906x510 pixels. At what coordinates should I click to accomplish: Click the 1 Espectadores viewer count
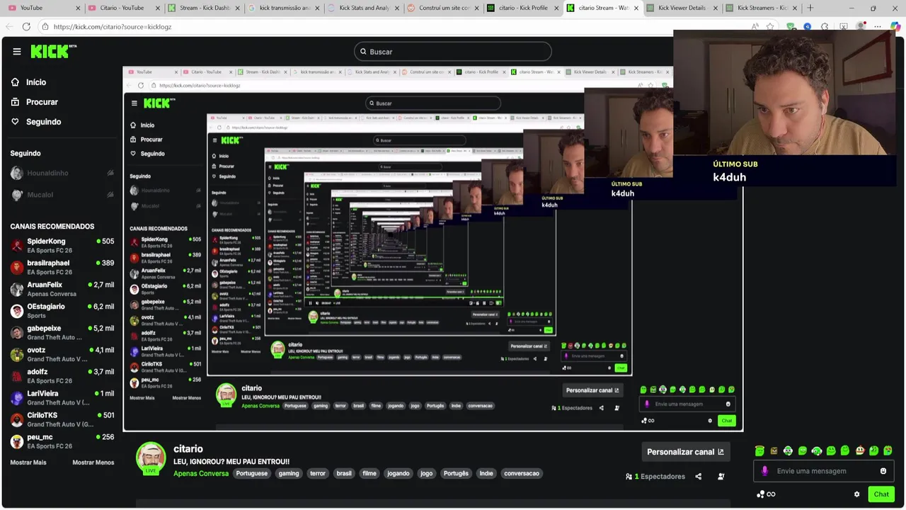click(x=655, y=477)
